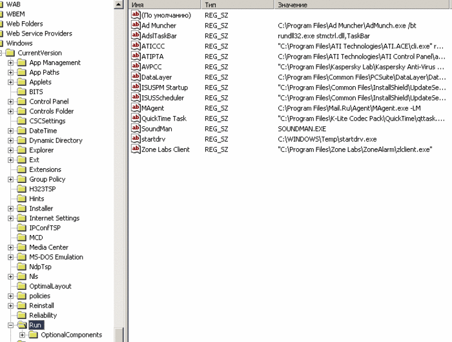Click the string icon of AdslTaskBar value
Image resolution: width=452 pixels, height=342 pixels.
[x=136, y=35]
